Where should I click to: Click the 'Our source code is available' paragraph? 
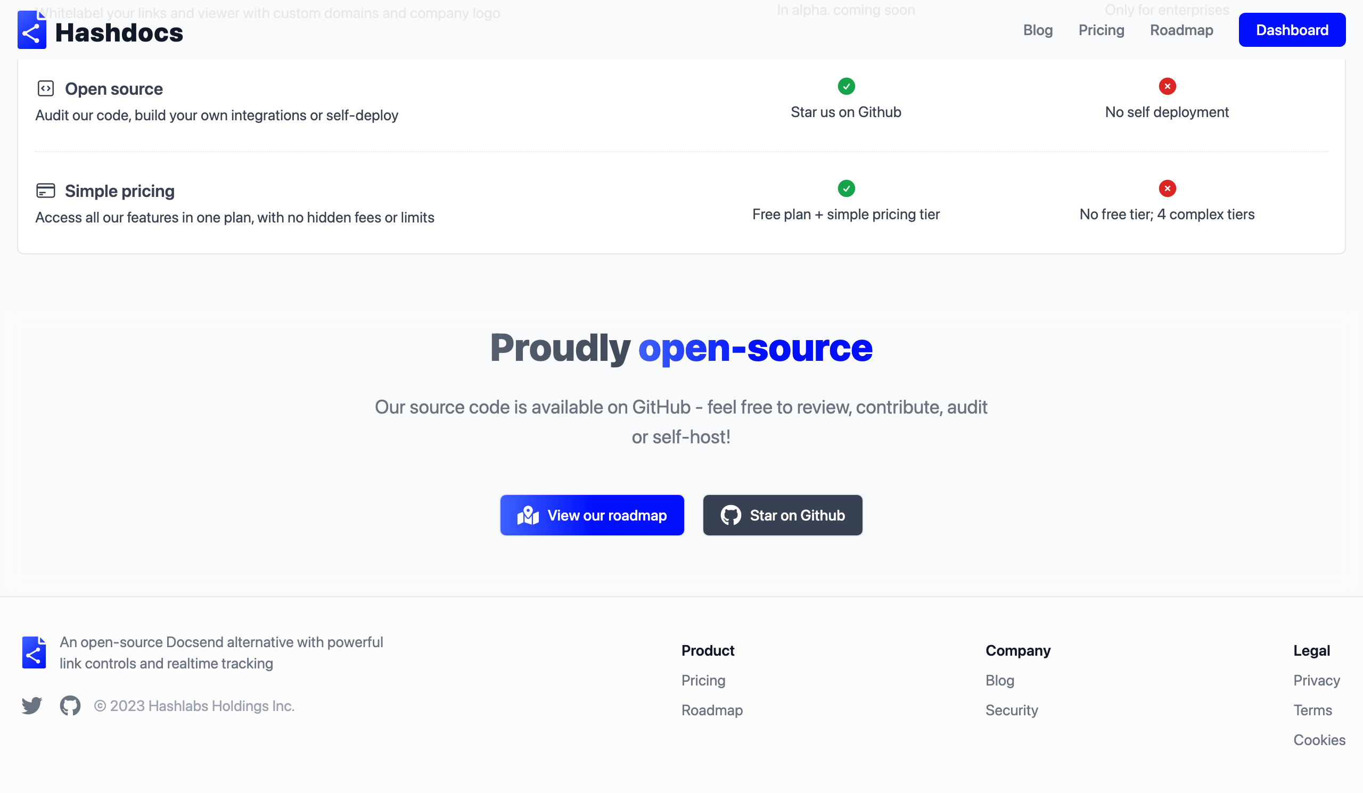[x=681, y=422]
